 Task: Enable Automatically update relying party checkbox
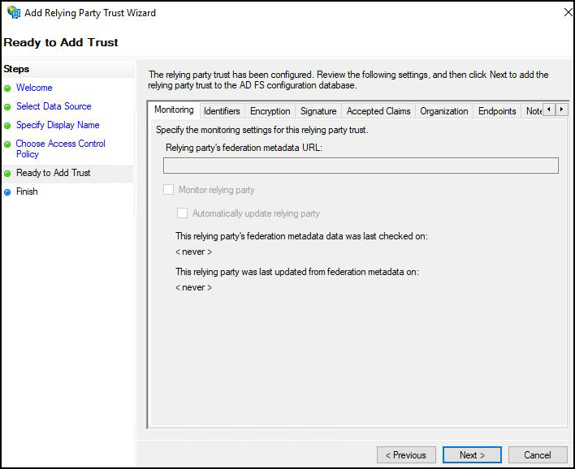[183, 213]
